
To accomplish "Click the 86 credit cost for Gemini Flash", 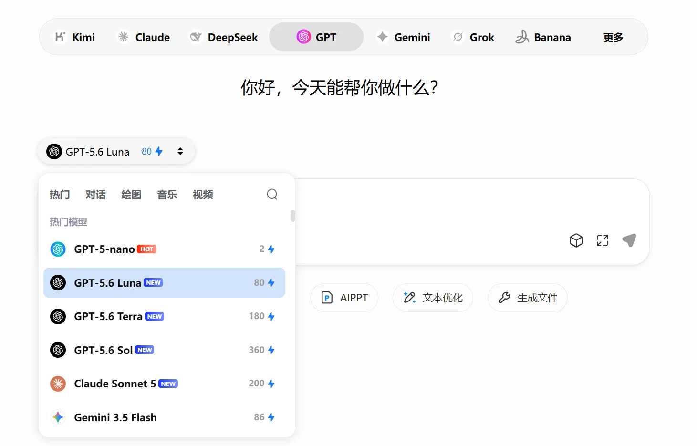I will (264, 417).
